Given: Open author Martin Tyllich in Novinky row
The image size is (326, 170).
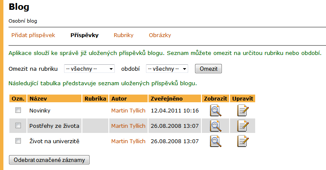Looking at the screenshot, I should tap(128, 111).
